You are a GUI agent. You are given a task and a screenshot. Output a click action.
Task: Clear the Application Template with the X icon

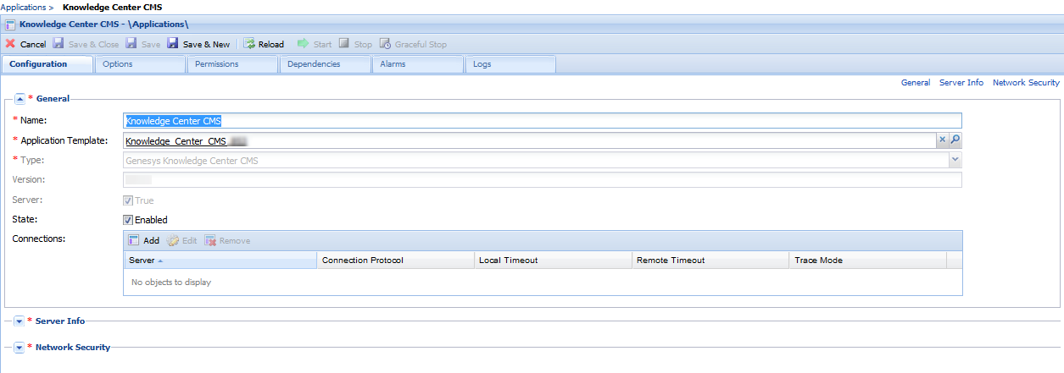pos(942,140)
